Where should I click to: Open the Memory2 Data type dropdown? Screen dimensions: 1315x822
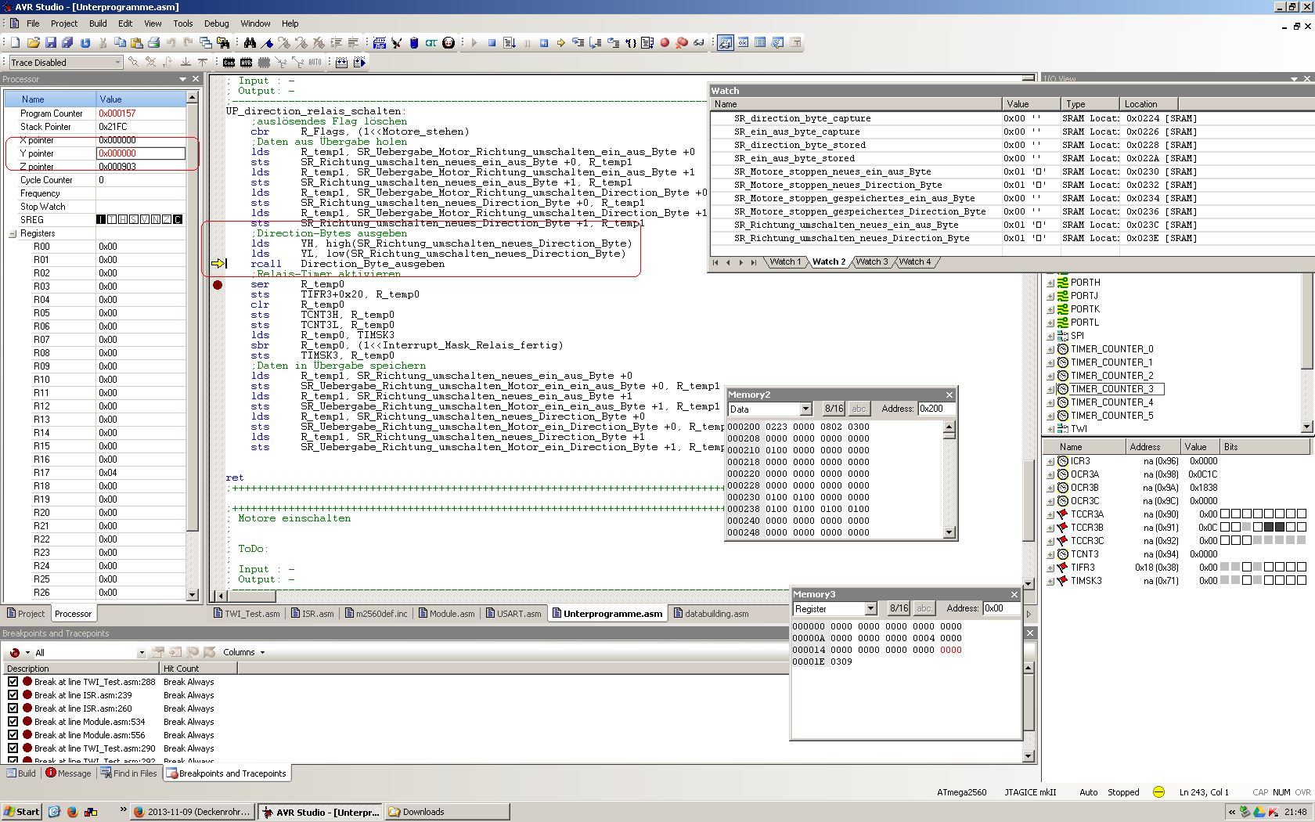tap(805, 409)
